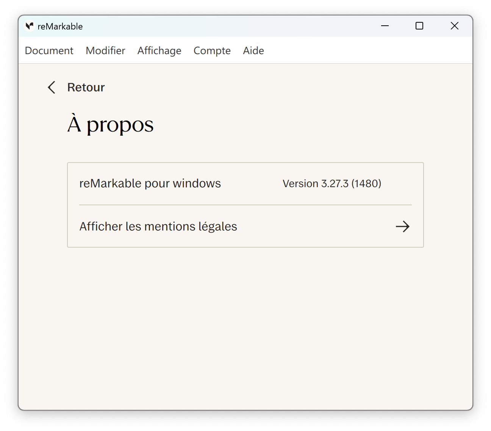Minimize the reMarkable window
This screenshot has height=431, width=491.
pos(385,26)
